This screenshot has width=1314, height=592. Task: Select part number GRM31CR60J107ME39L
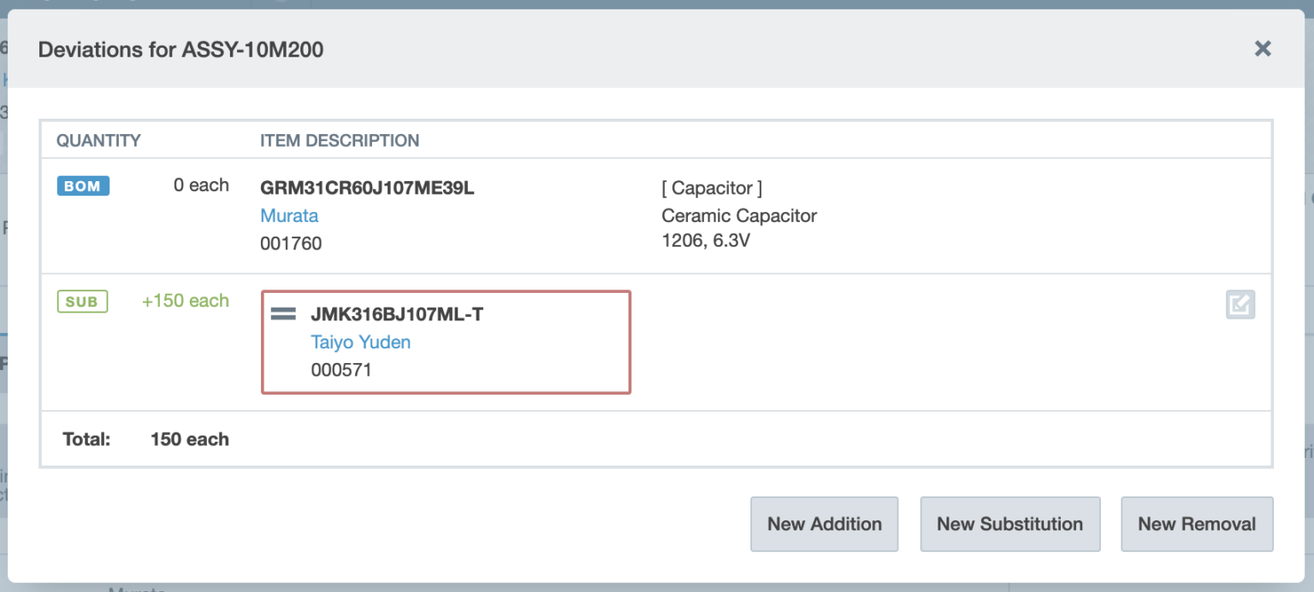[367, 188]
